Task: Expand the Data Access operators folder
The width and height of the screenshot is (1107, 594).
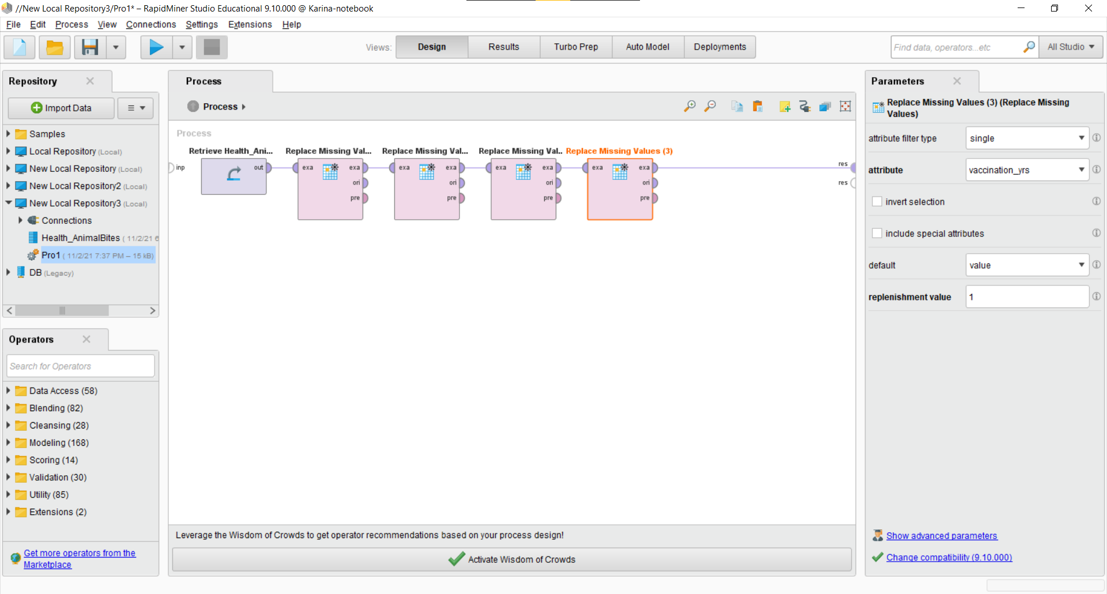Action: 8,390
